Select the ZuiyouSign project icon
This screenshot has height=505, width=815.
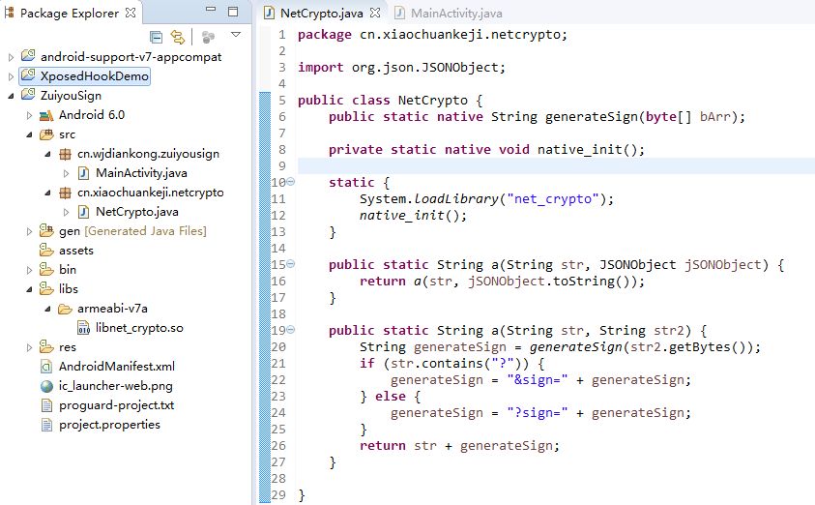[x=27, y=95]
